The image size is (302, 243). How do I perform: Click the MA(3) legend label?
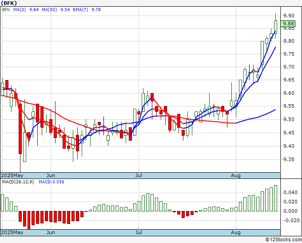tap(20, 10)
